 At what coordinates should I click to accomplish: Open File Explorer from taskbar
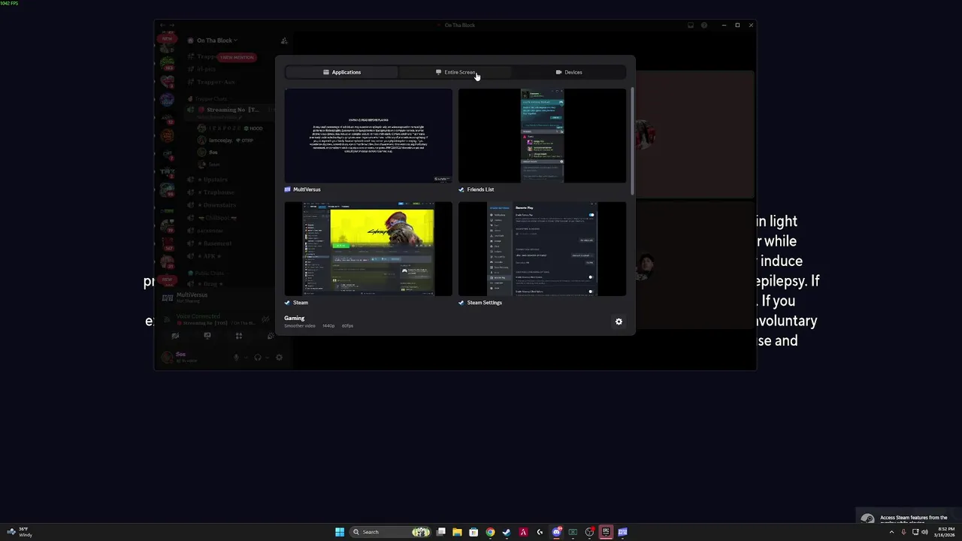pos(457,532)
